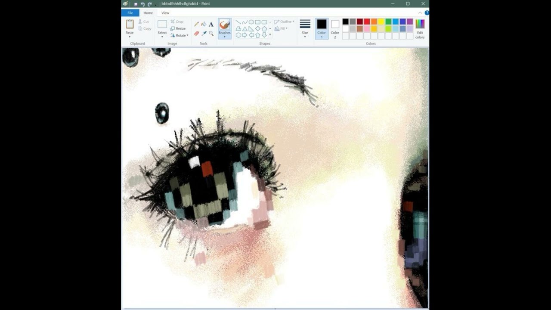
Task: Pick the brown palette swatch
Action: [x=360, y=29]
